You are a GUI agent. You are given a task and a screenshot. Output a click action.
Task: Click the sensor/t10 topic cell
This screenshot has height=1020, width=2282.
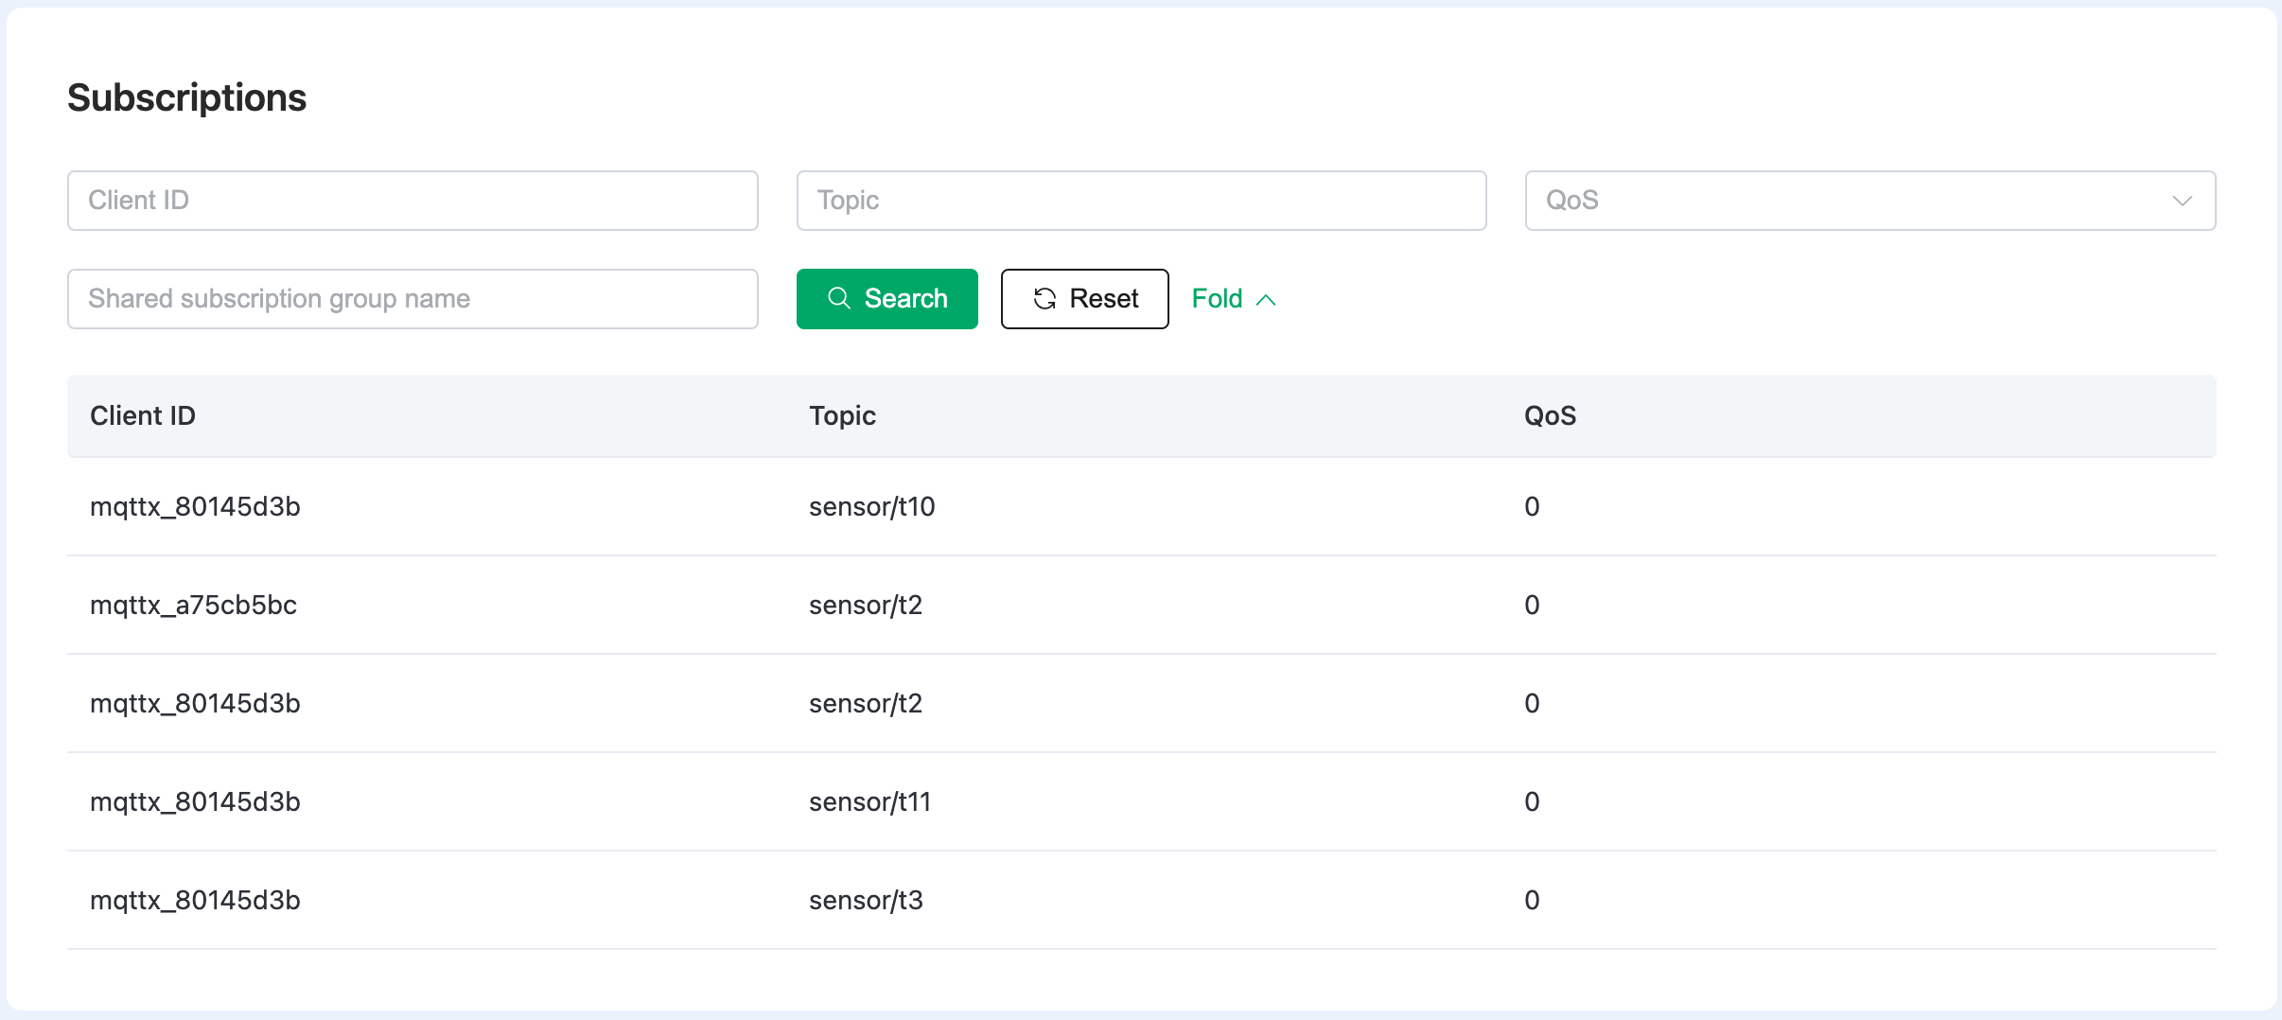click(871, 506)
